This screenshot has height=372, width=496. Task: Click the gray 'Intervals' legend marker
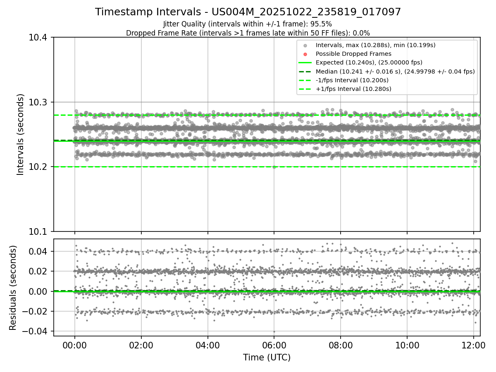305,45
